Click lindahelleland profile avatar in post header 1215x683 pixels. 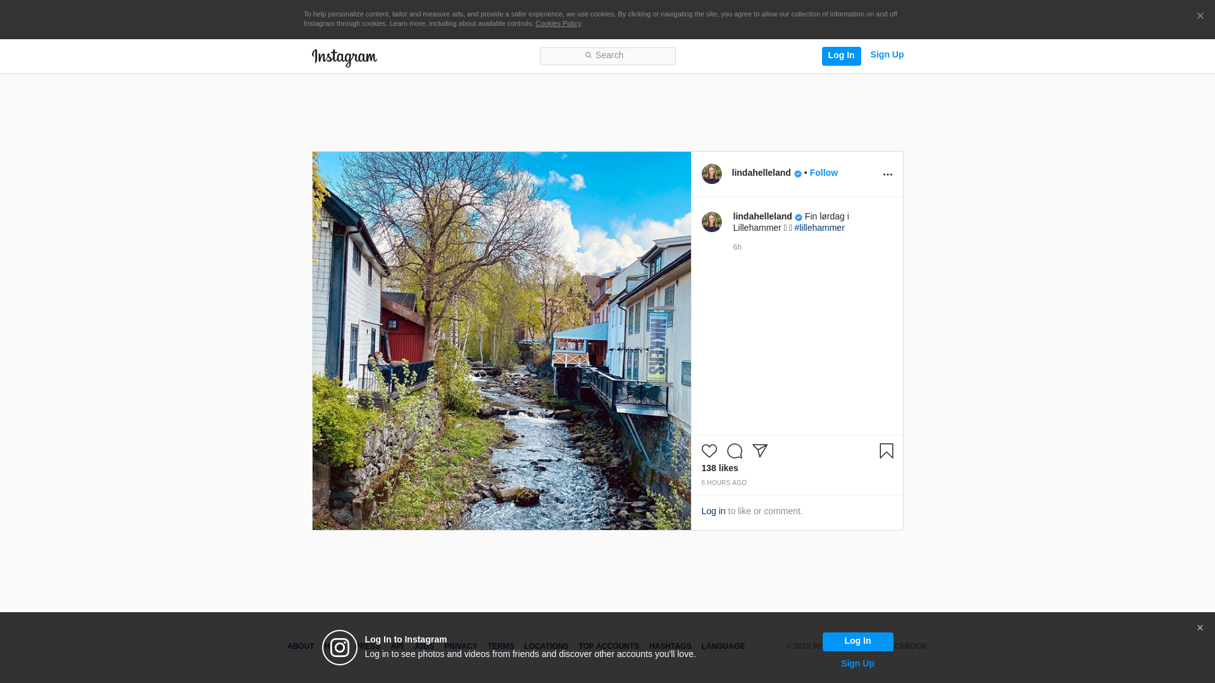711,174
